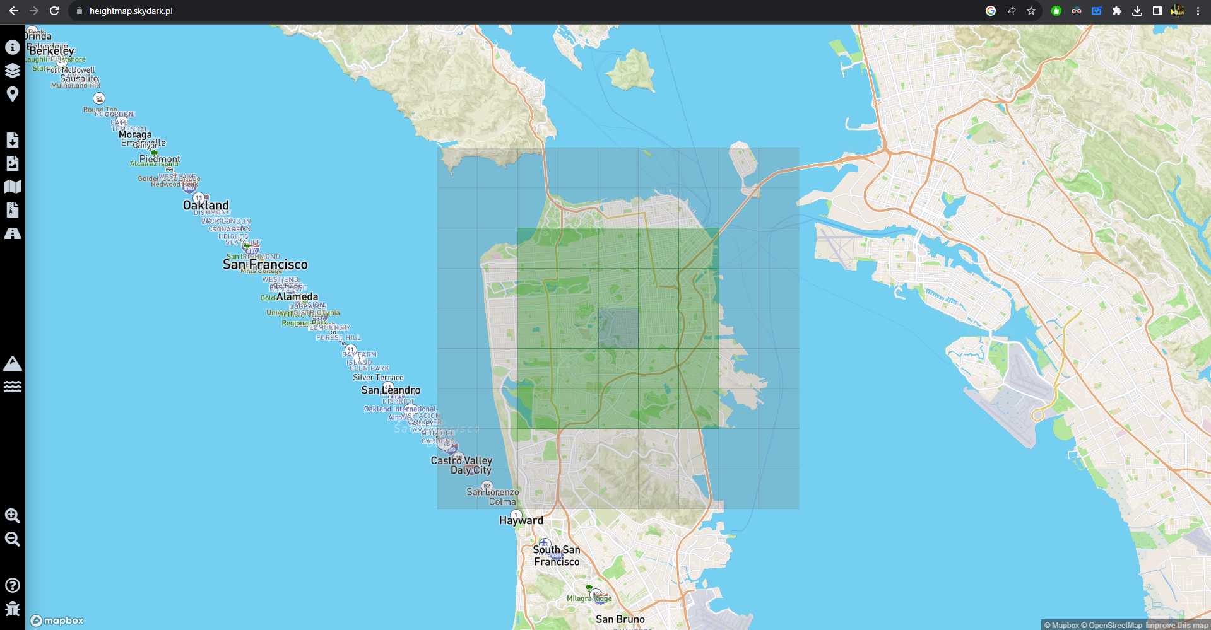
Task: Export the map as an image
Action: (11, 163)
